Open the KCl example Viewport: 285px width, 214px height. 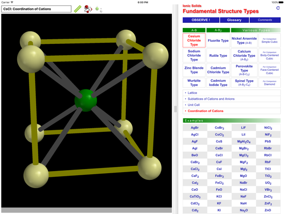pyautogui.click(x=219, y=196)
